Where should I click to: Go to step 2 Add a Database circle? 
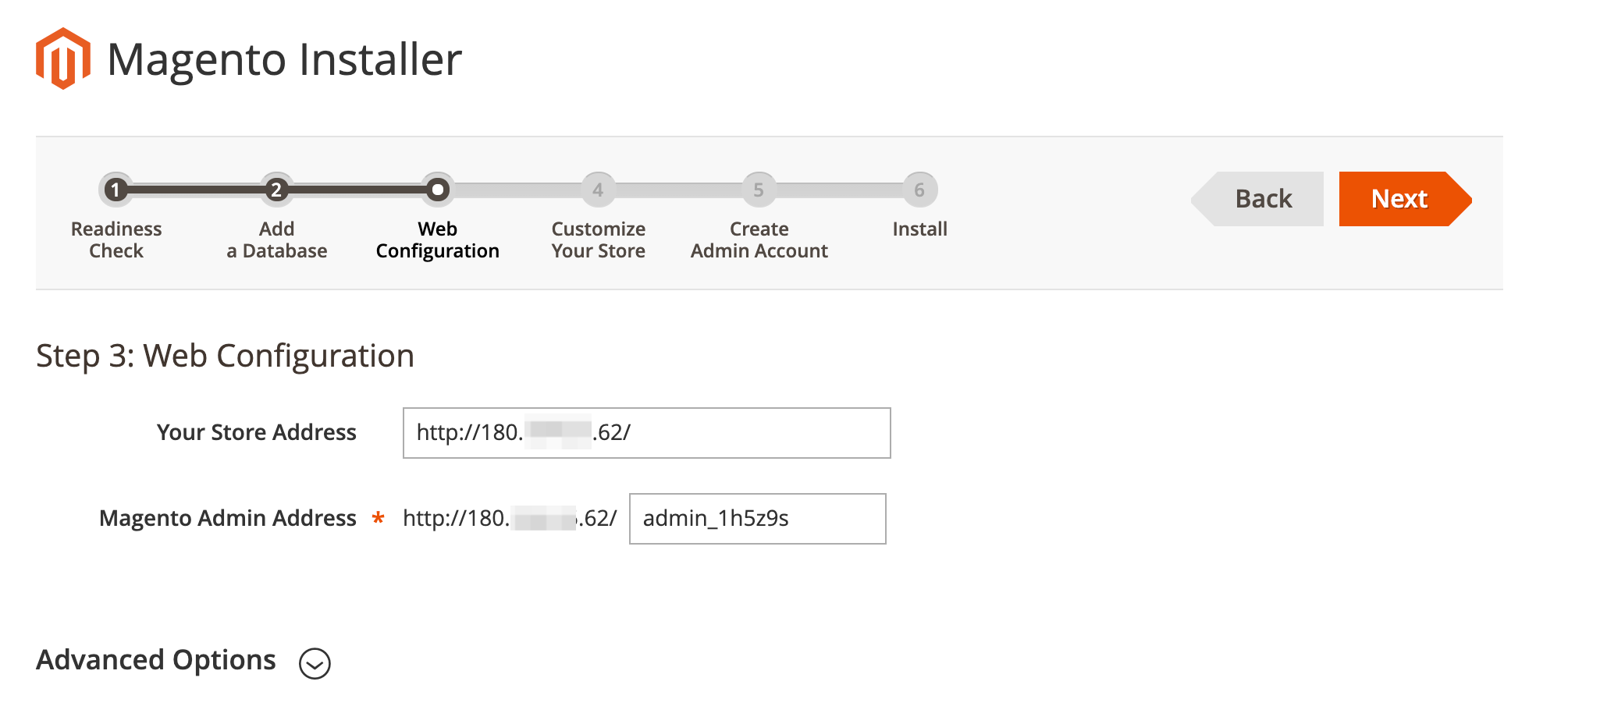[276, 190]
